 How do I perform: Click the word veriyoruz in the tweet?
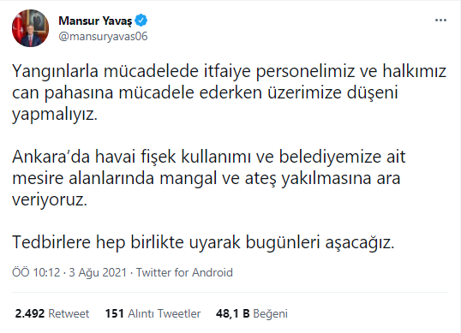(x=50, y=200)
